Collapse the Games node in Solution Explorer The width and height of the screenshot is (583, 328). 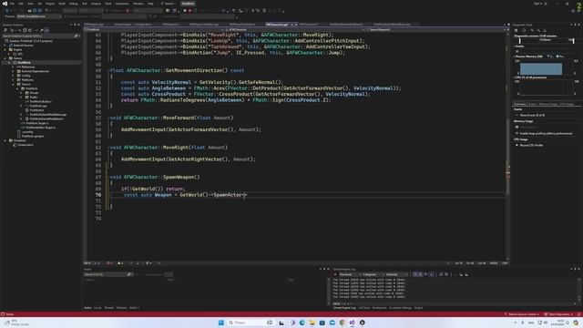point(5,58)
